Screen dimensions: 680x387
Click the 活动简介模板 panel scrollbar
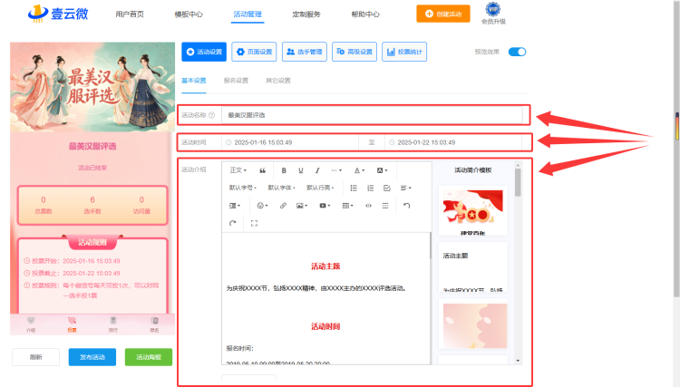pyautogui.click(x=518, y=182)
